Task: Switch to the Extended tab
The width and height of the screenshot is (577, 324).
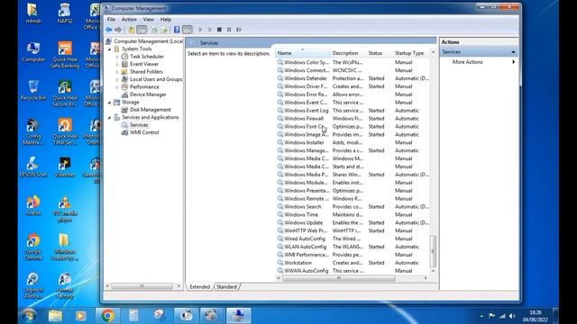Action: 200,286
